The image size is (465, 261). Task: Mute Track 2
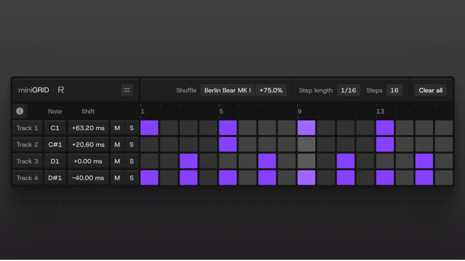tap(117, 145)
